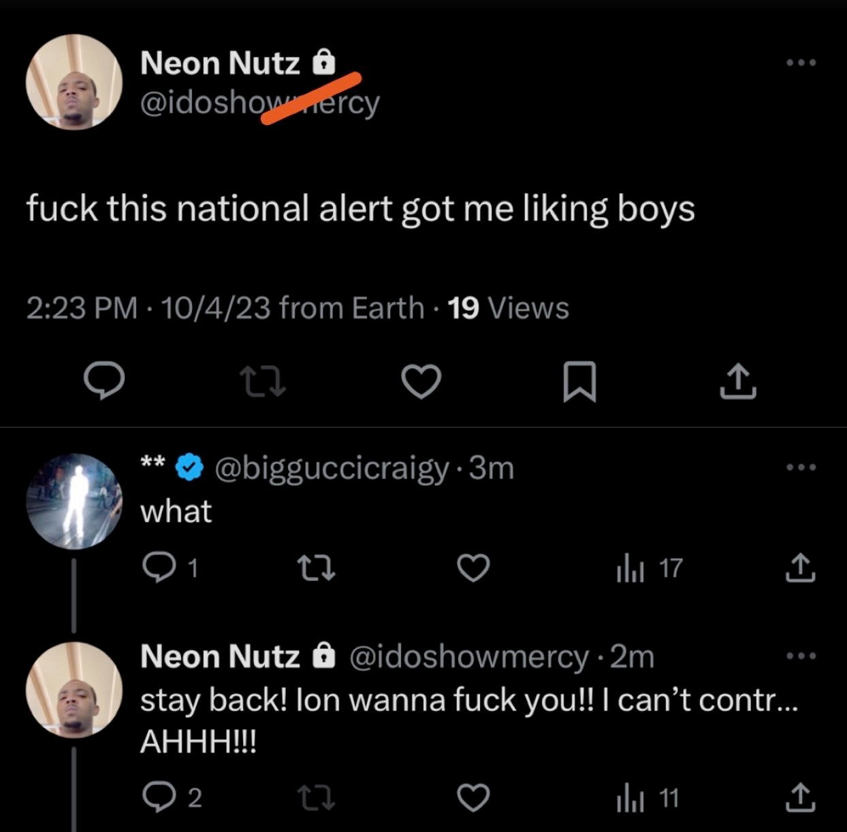Open the @bigguccicraigy profile handle
This screenshot has height=832, width=847.
332,469
